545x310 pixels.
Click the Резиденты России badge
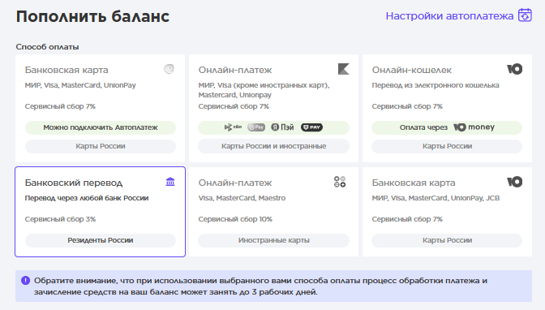click(x=100, y=240)
